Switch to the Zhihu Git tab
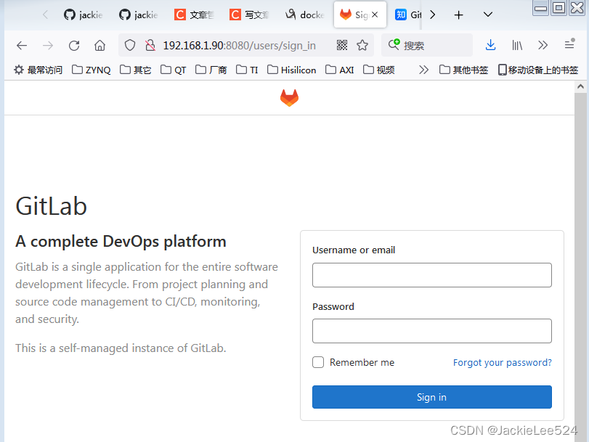The width and height of the screenshot is (589, 442). click(407, 15)
